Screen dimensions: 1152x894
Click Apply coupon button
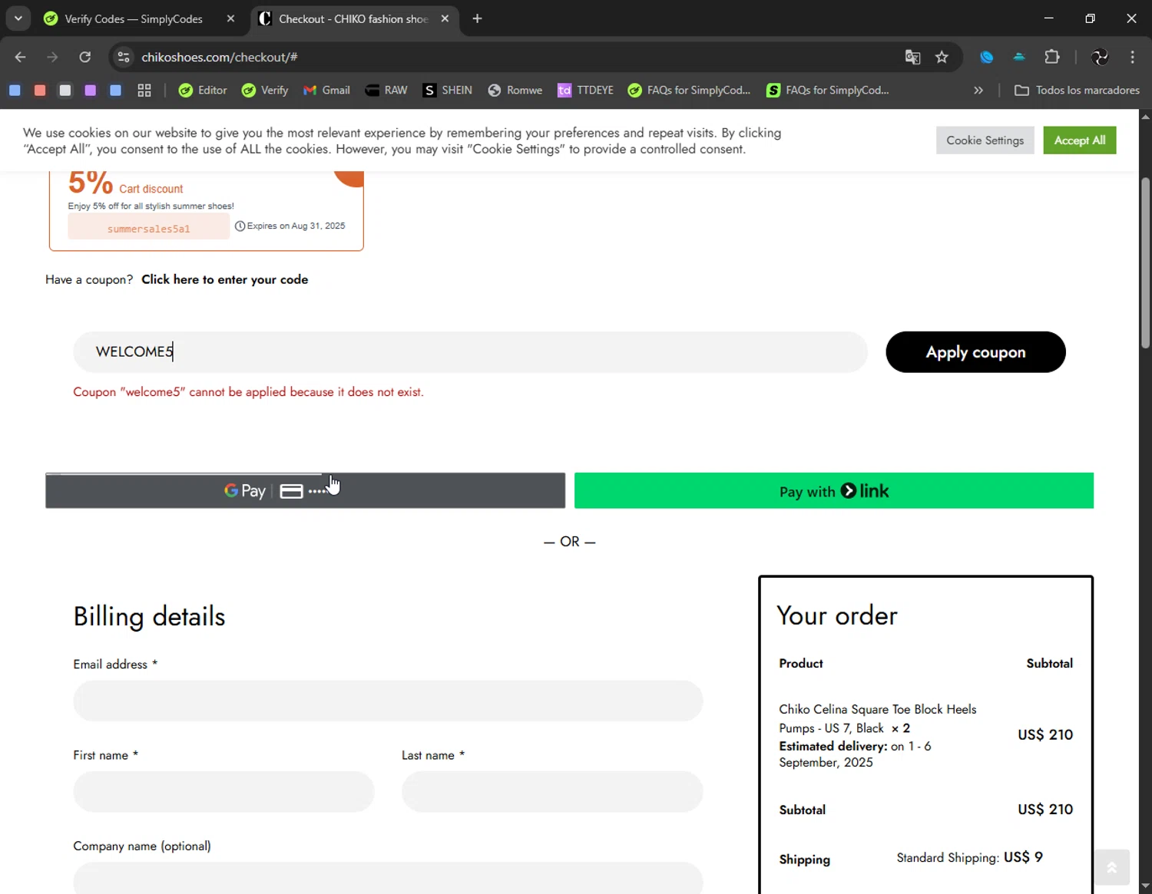(975, 352)
